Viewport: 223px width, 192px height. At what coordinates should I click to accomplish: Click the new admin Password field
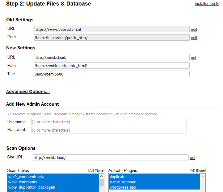[109, 130]
